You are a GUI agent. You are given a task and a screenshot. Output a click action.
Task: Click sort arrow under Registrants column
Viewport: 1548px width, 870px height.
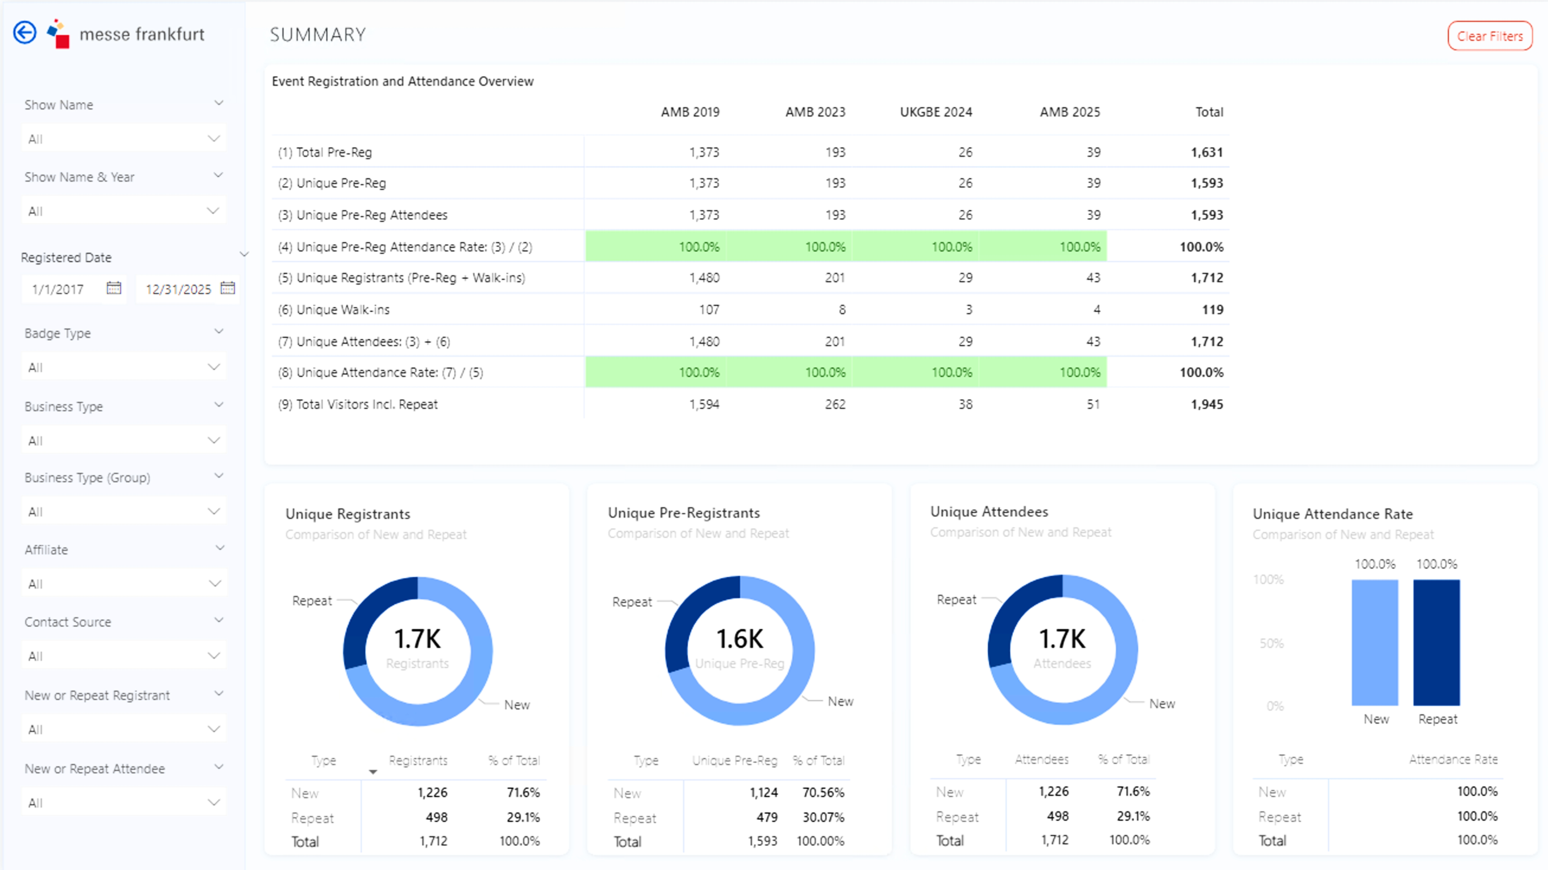(x=373, y=772)
